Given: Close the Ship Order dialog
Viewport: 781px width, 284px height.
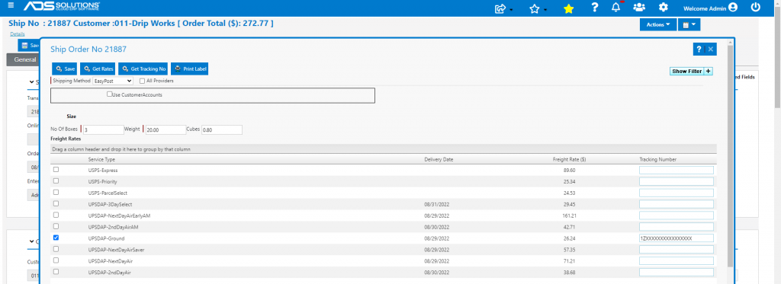Looking at the screenshot, I should pos(711,49).
